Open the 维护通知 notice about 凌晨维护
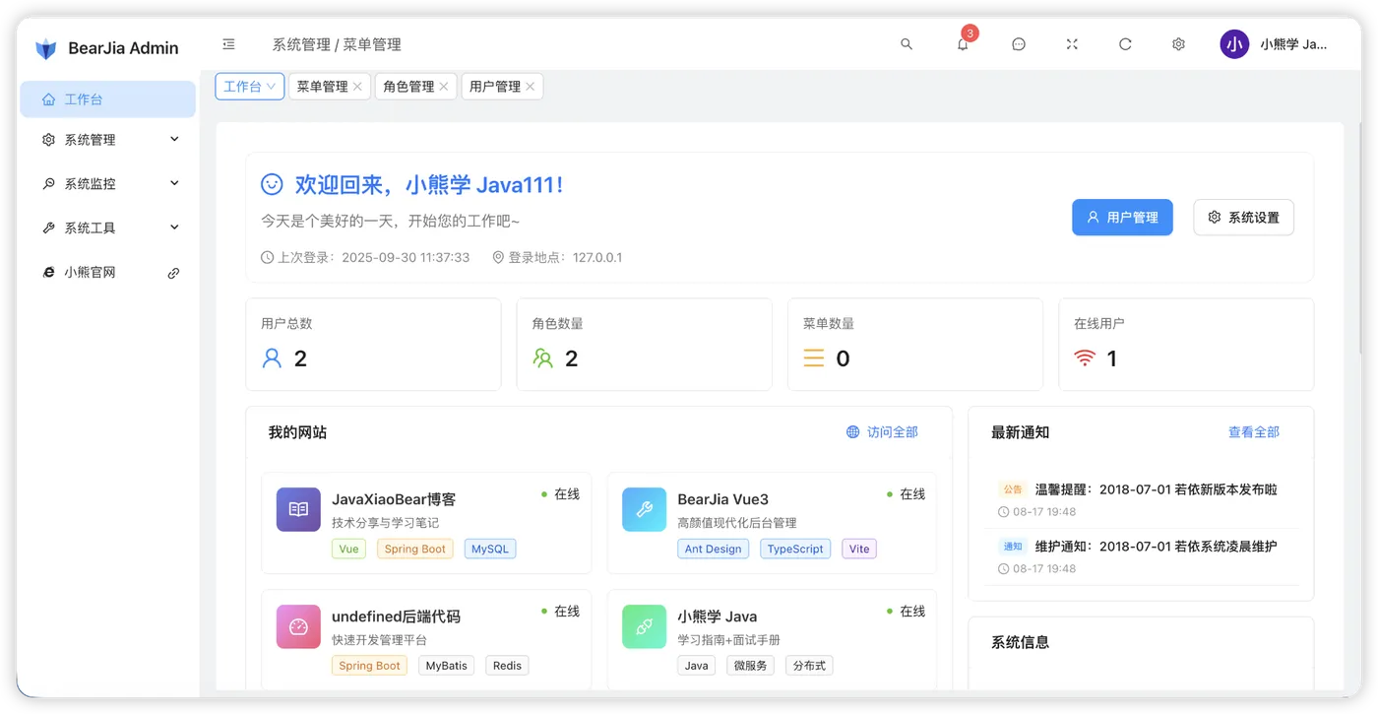 (1157, 547)
